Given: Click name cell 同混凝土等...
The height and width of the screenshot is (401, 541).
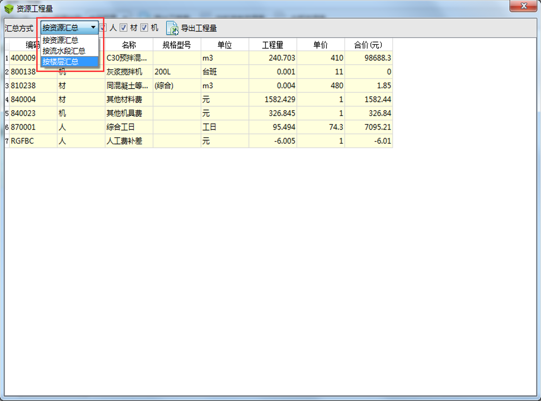Looking at the screenshot, I should [129, 85].
